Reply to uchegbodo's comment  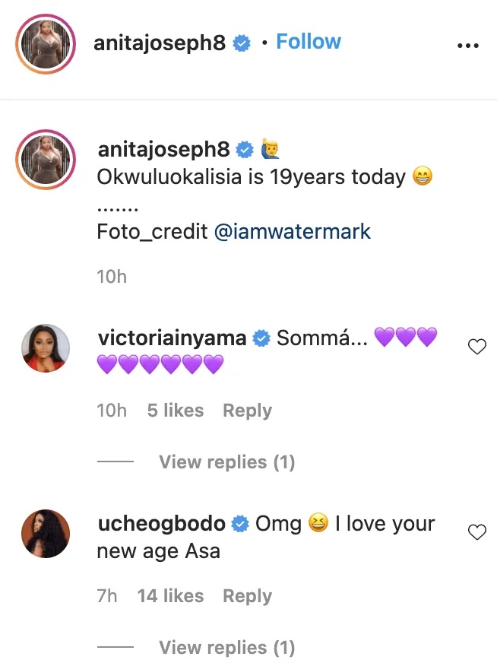pyautogui.click(x=247, y=596)
